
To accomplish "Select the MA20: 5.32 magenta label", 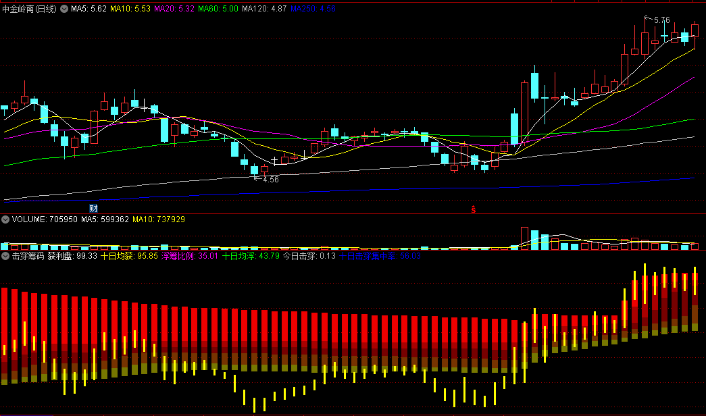I will pos(174,9).
